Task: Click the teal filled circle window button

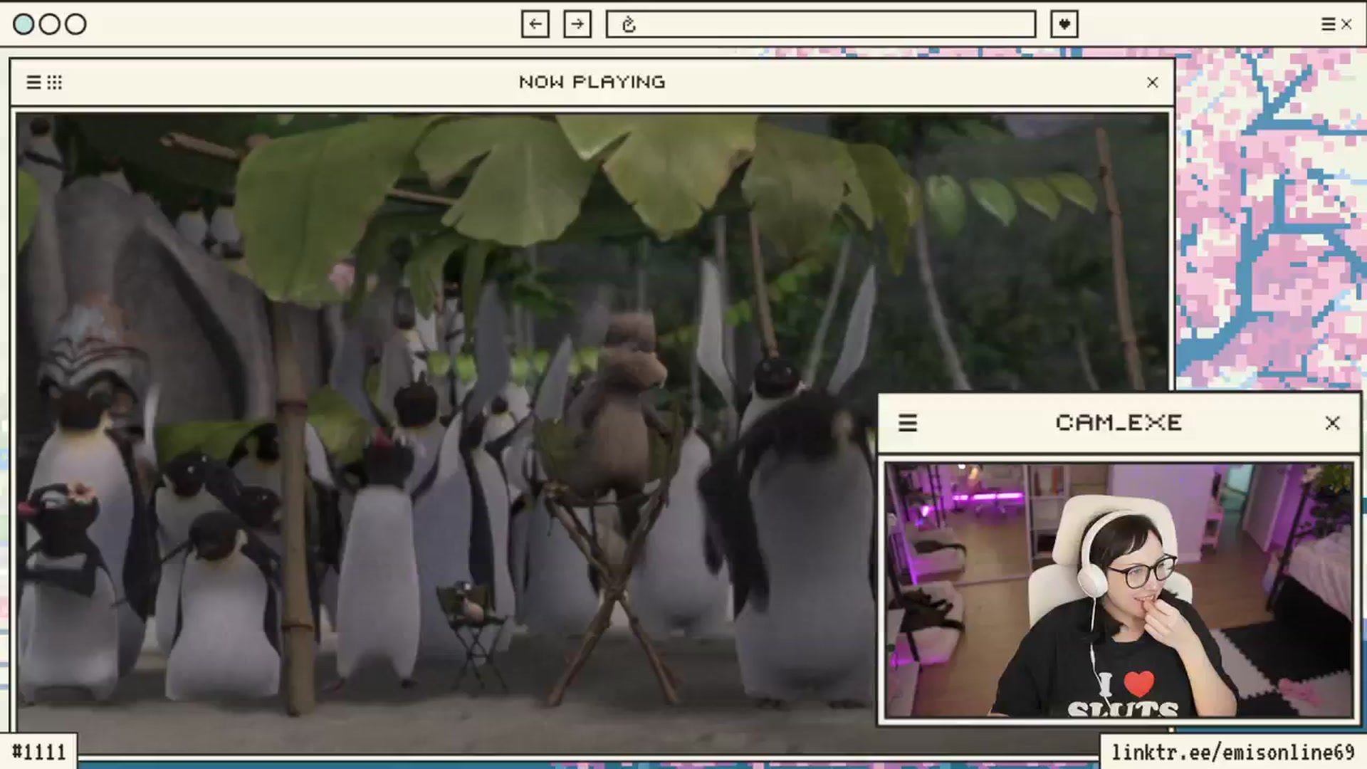Action: [23, 24]
